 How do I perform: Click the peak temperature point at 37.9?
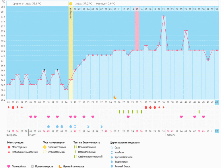tap(164, 16)
